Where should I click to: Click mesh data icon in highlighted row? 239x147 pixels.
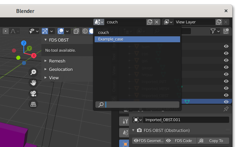pyautogui.click(x=187, y=102)
